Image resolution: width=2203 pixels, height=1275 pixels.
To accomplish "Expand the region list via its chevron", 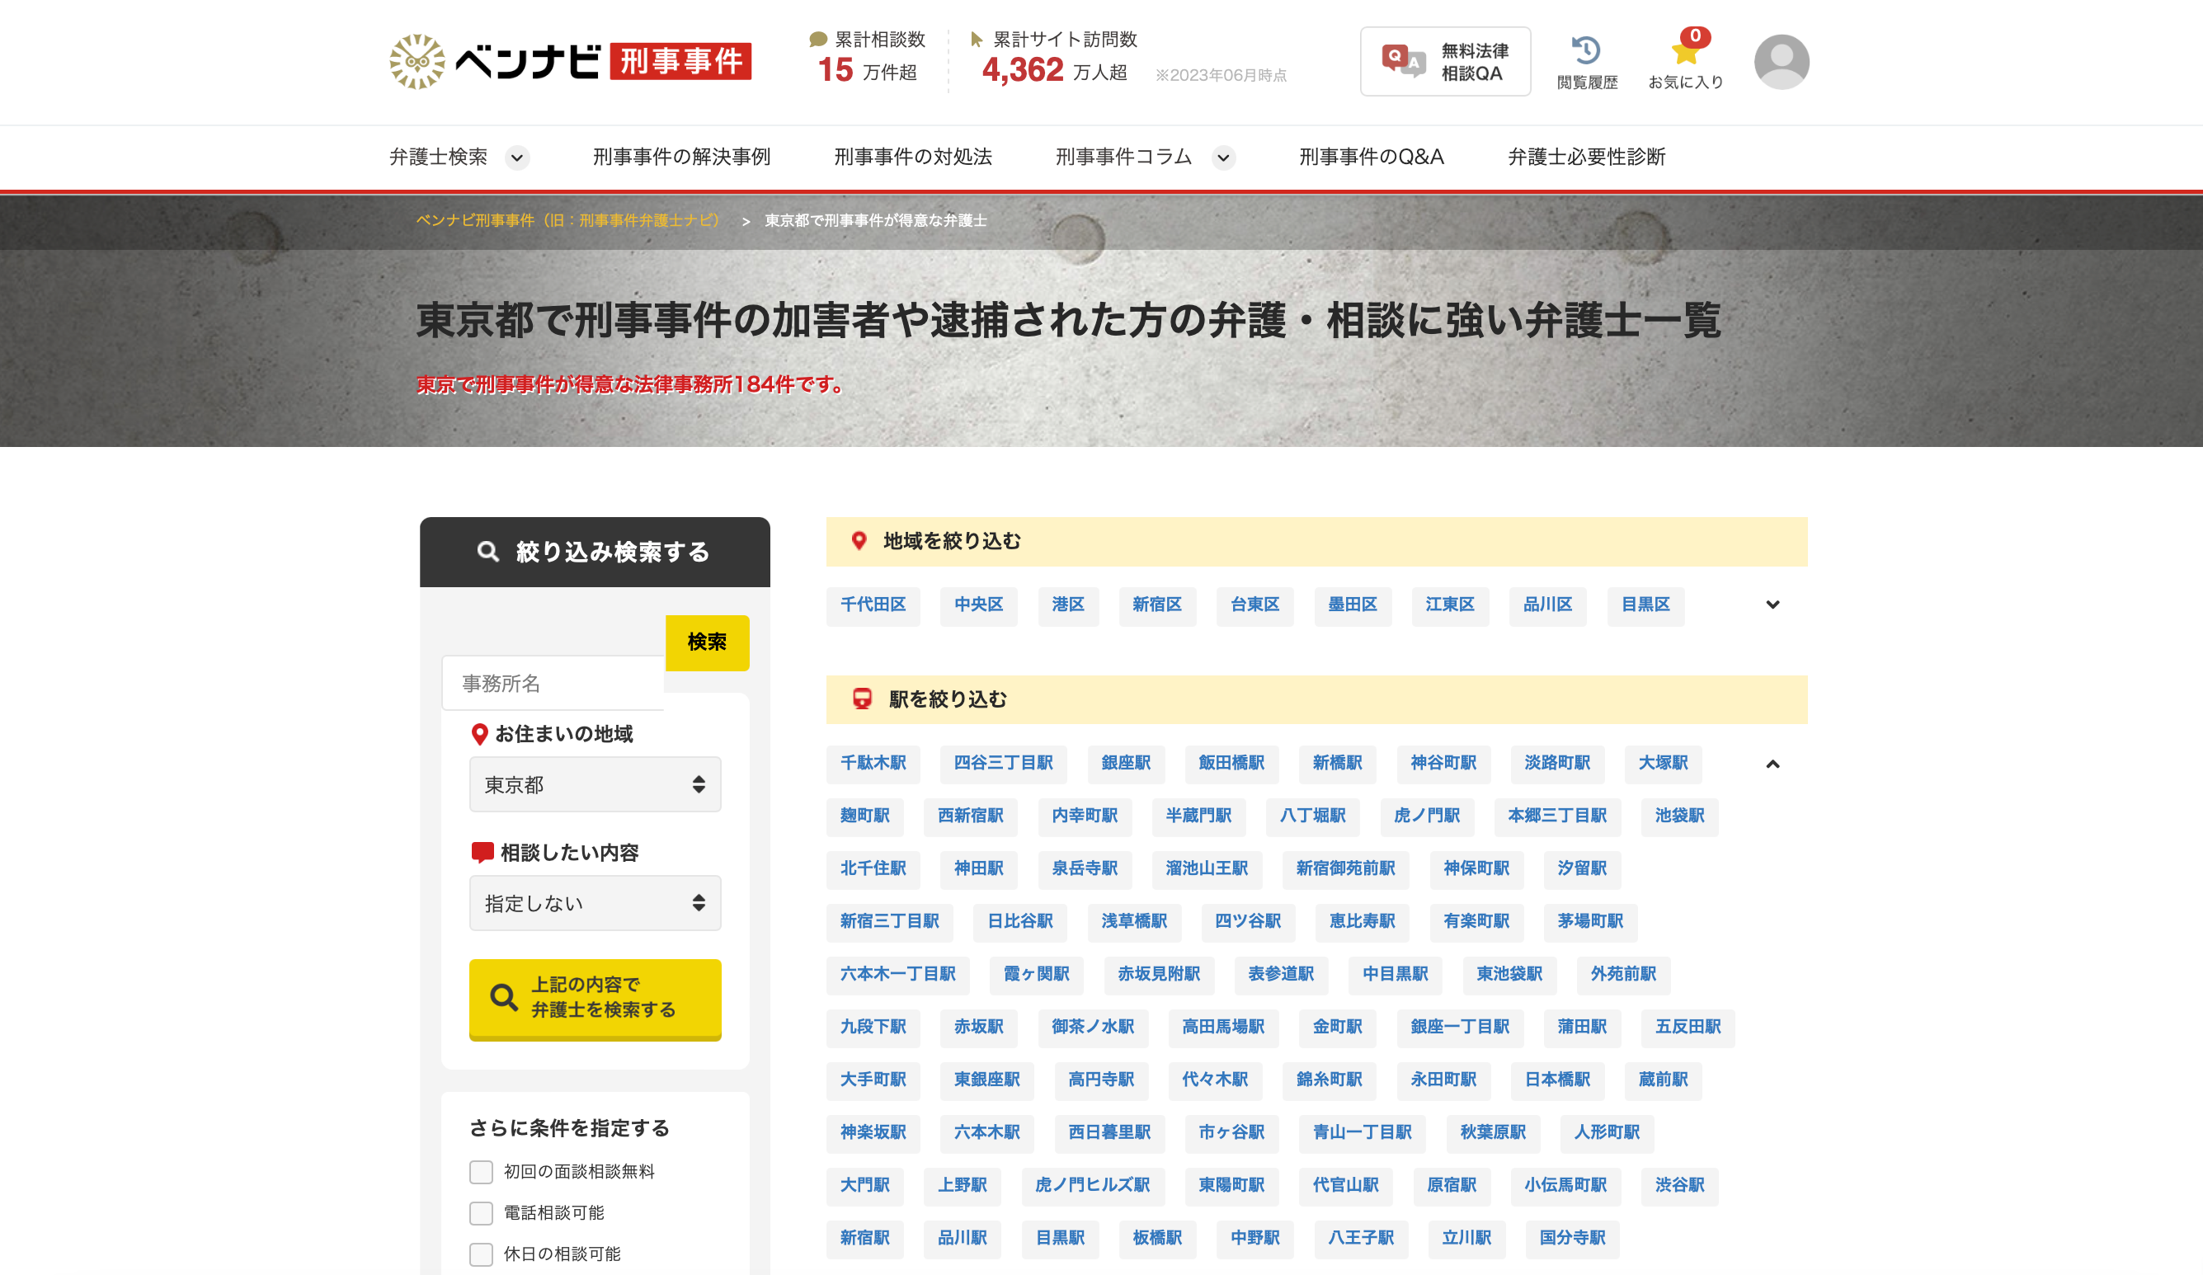I will (x=1773, y=605).
